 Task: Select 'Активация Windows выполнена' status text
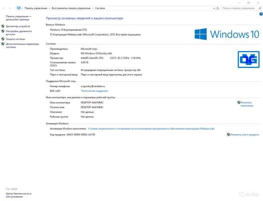(68, 128)
